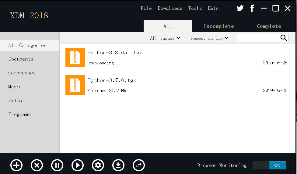
Task: Pause the download with the pause icon
Action: tap(57, 165)
